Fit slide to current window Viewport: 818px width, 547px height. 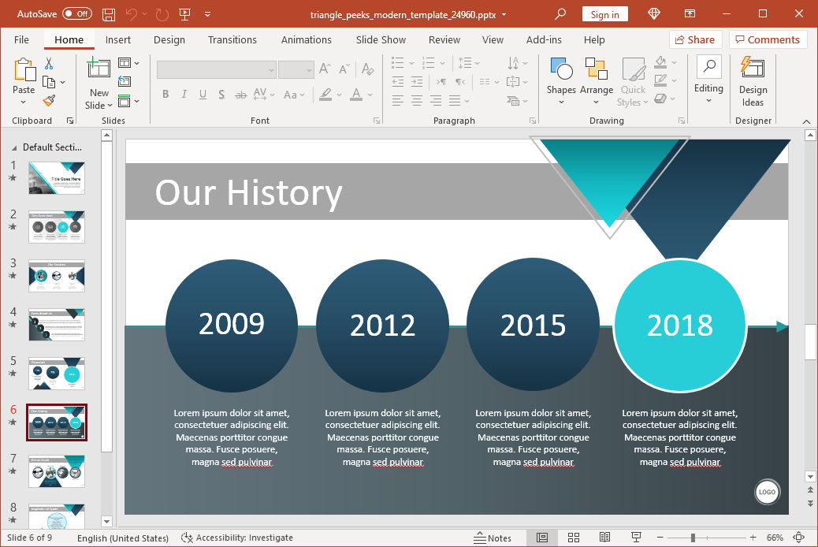point(799,538)
